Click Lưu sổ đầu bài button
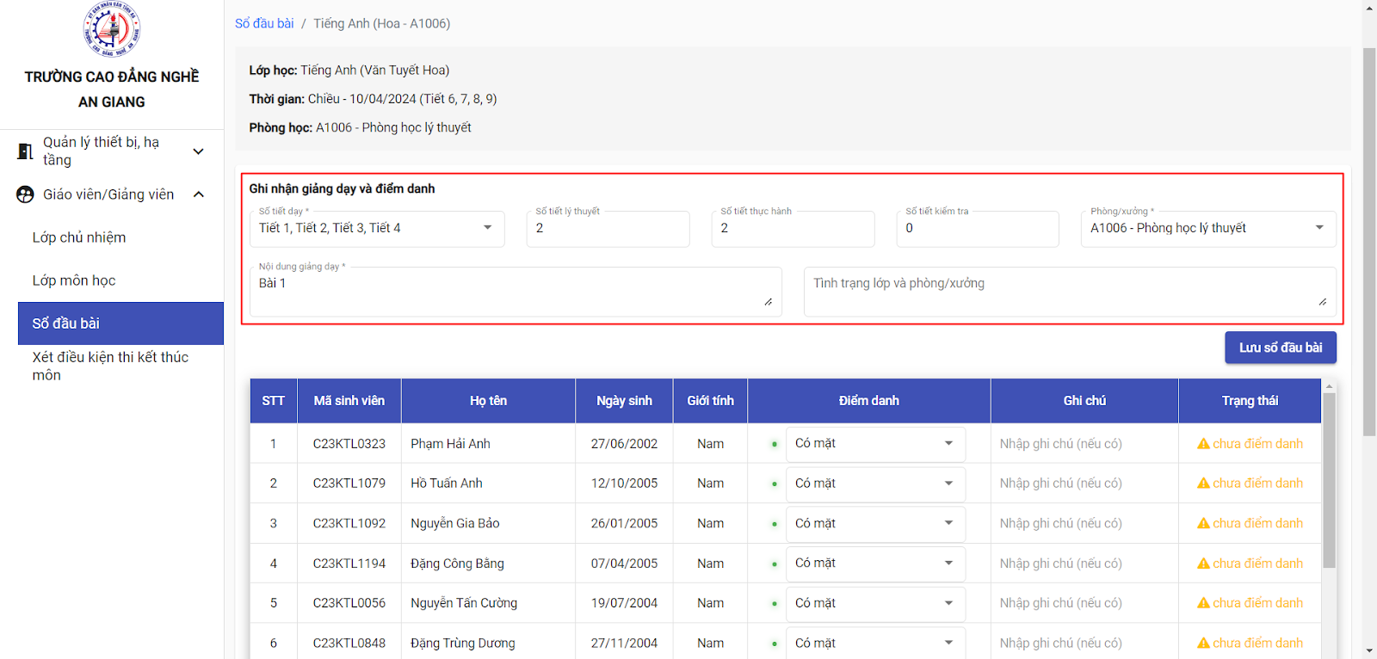 [1281, 348]
